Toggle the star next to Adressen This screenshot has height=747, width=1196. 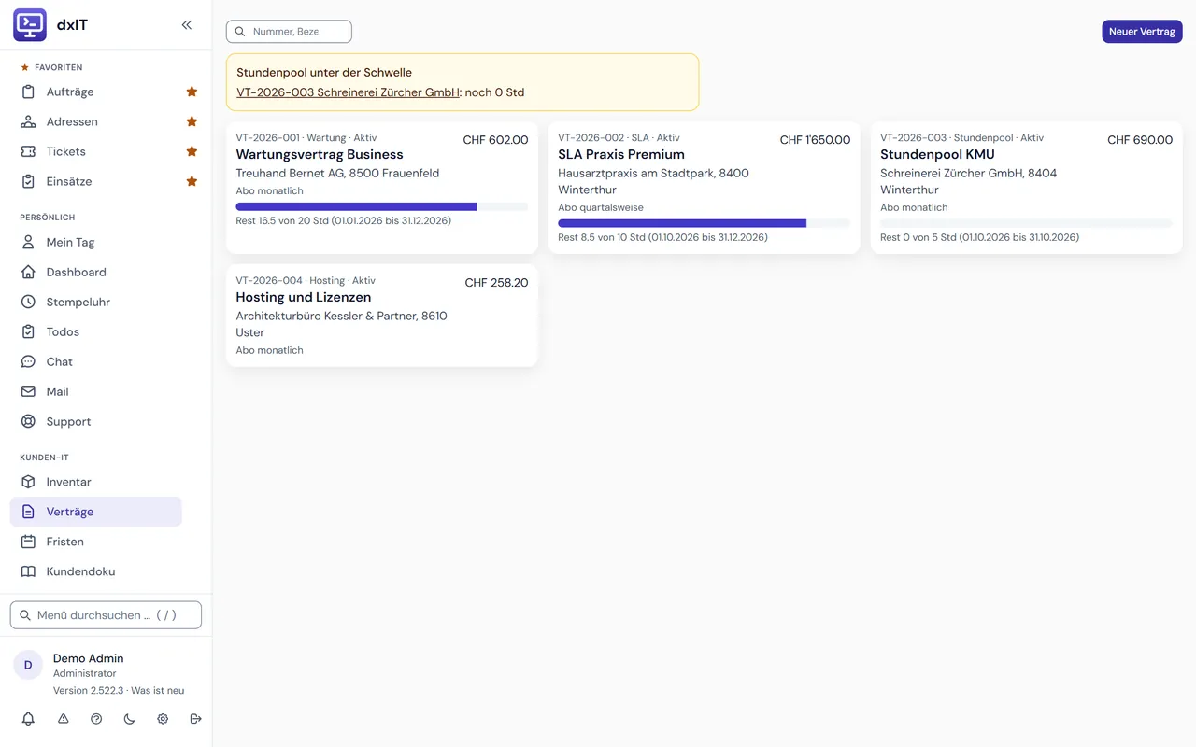192,121
